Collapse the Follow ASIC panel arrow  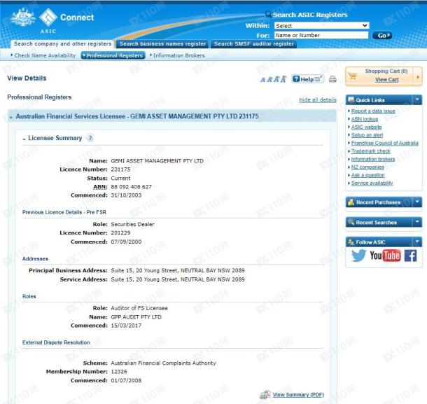coord(417,242)
